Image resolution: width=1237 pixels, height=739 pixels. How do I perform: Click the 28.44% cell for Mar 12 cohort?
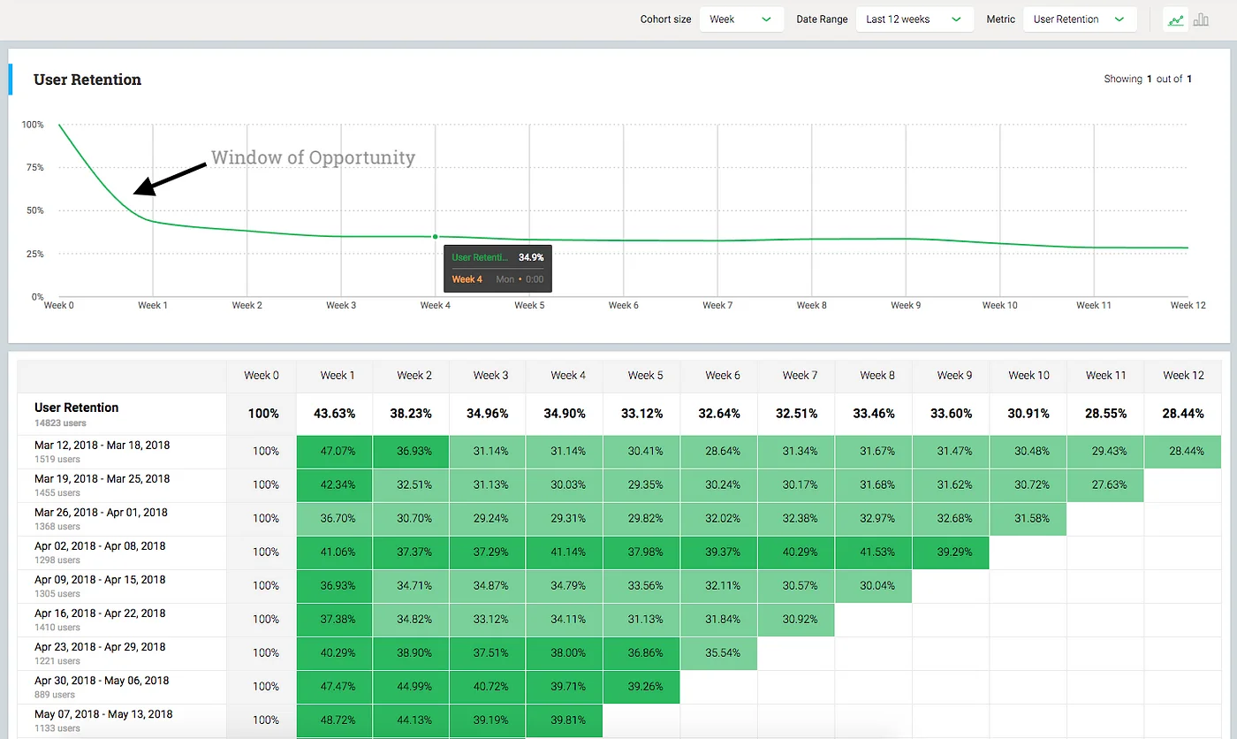coord(1182,451)
